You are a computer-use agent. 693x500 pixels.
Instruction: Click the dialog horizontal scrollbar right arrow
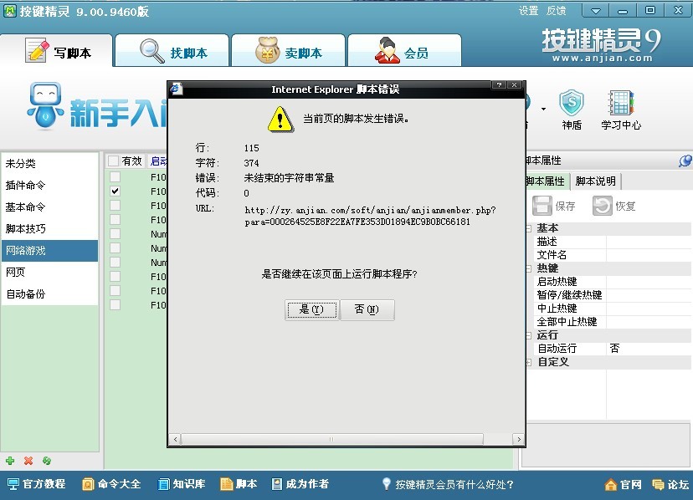tap(519, 439)
